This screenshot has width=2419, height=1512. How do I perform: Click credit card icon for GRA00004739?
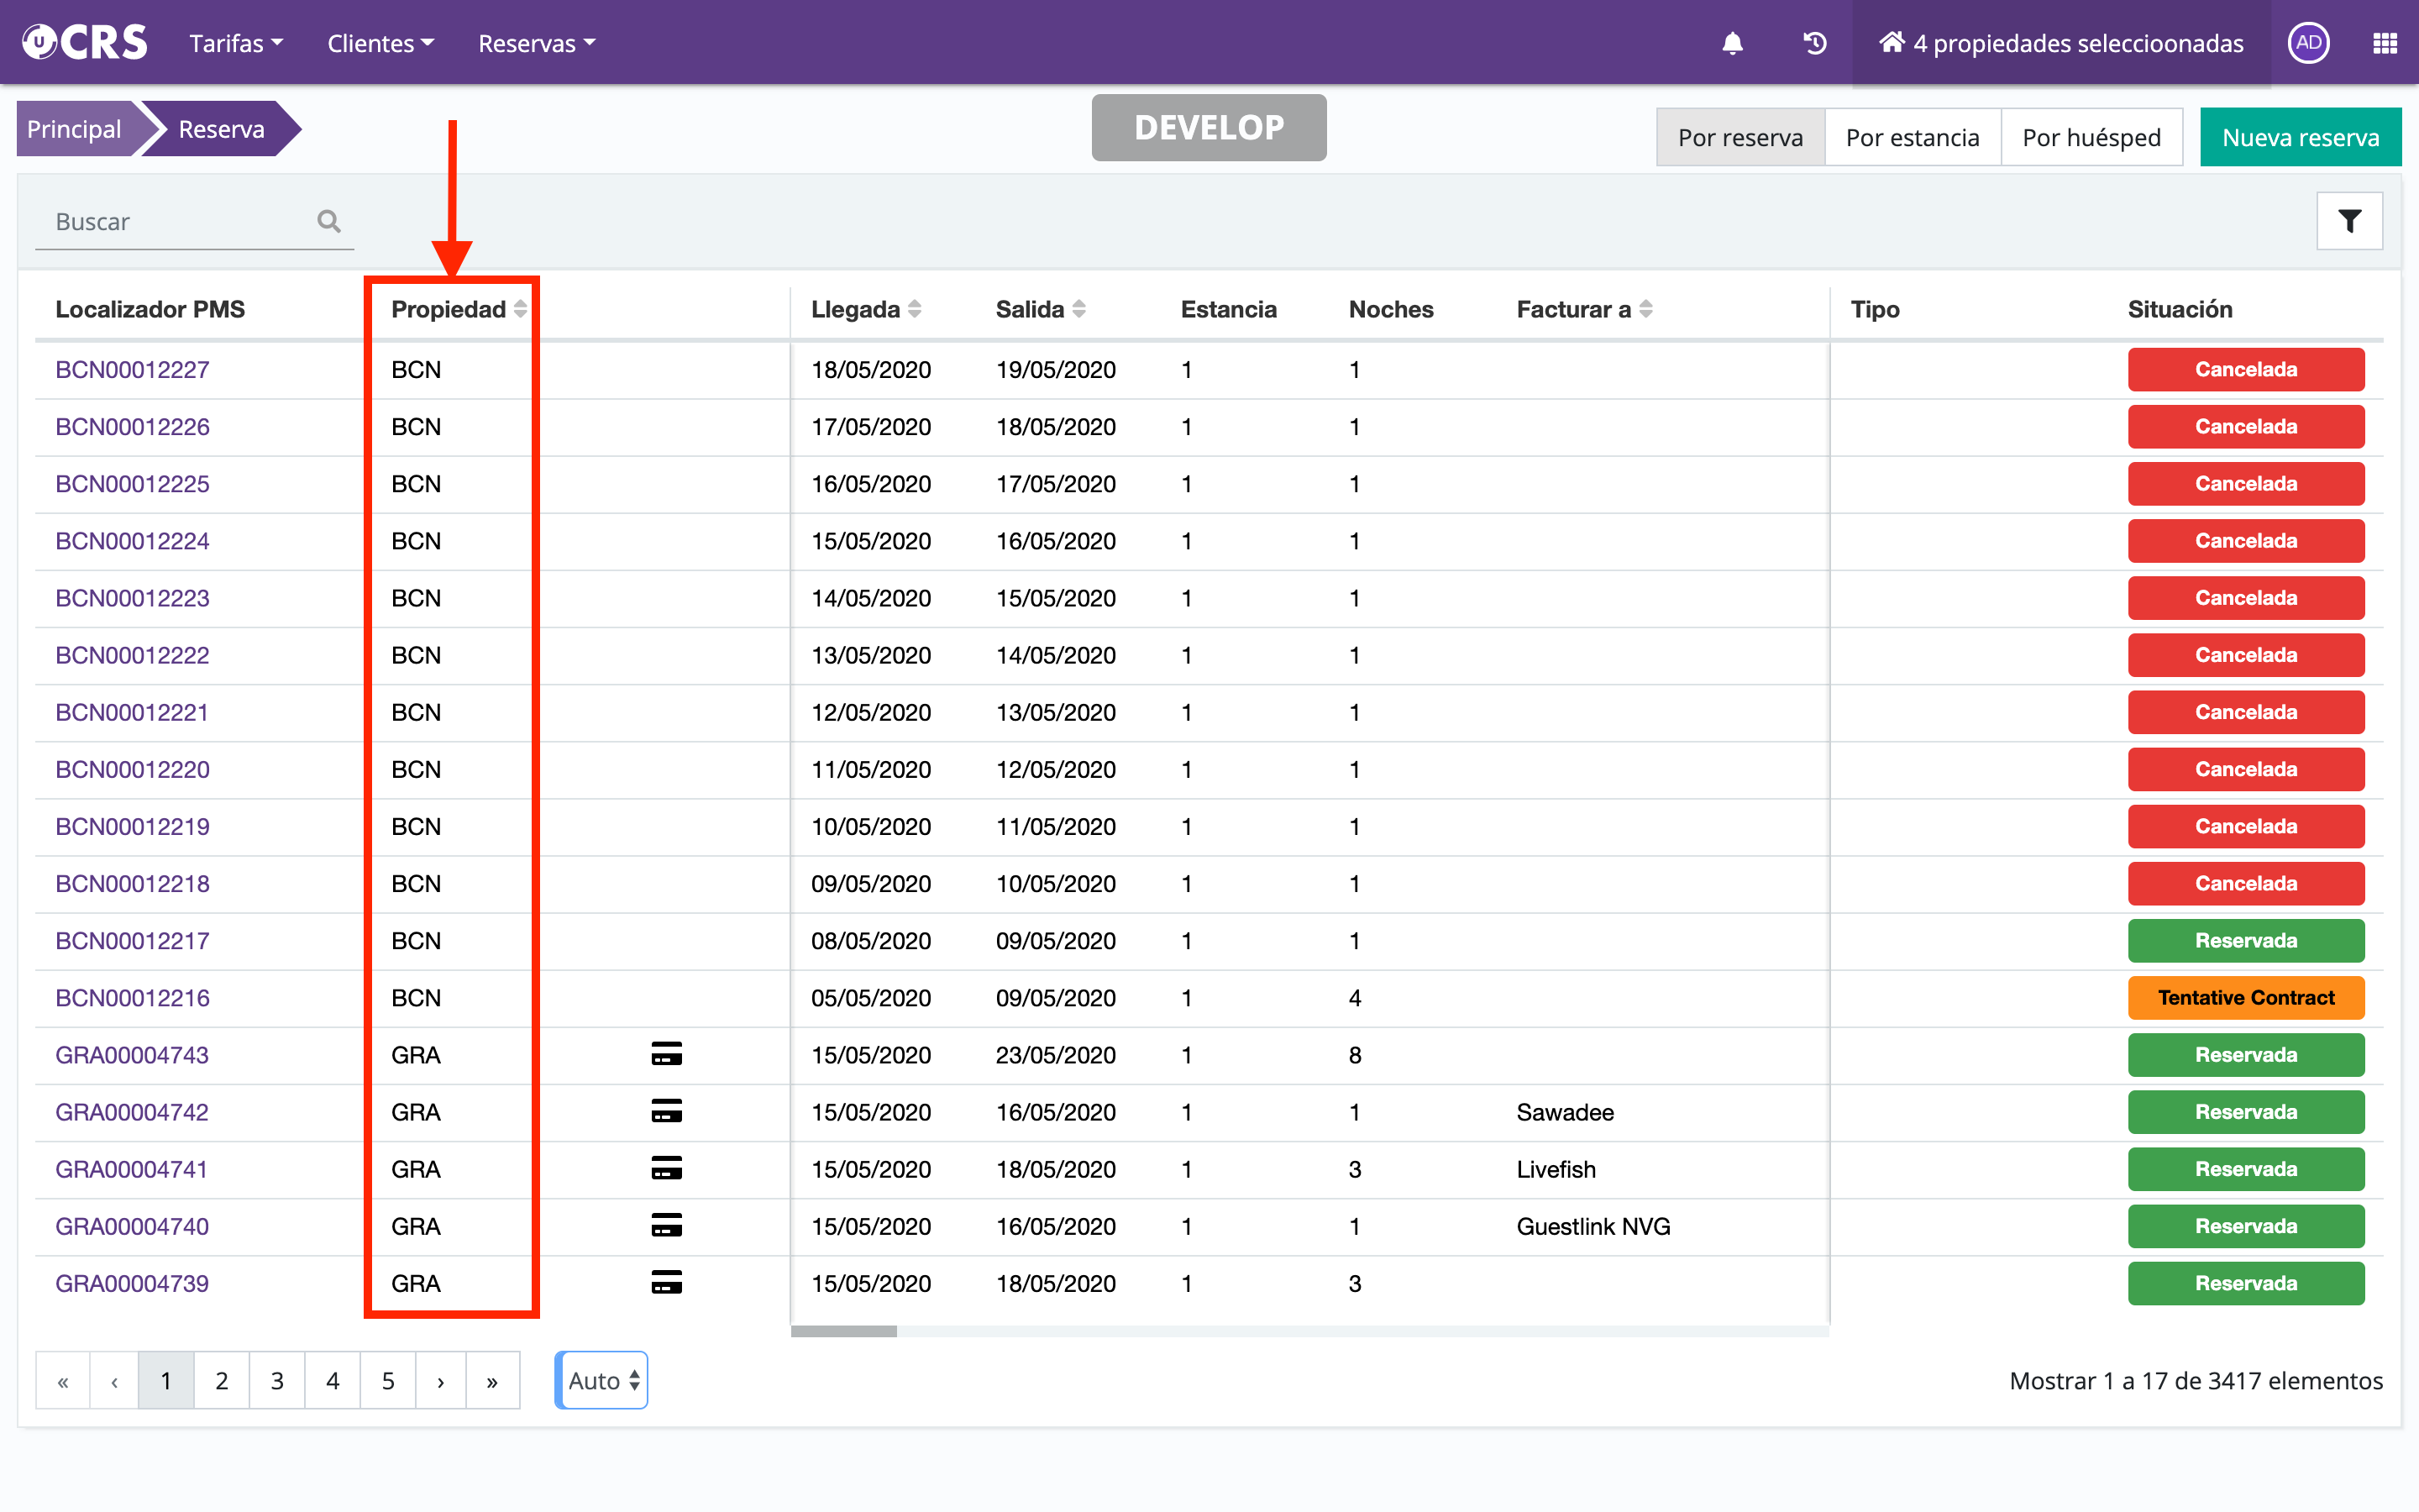(666, 1282)
